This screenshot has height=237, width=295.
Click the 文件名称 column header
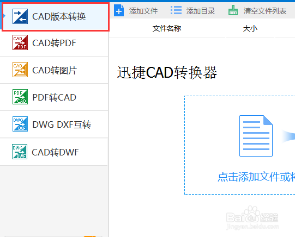tap(167, 28)
